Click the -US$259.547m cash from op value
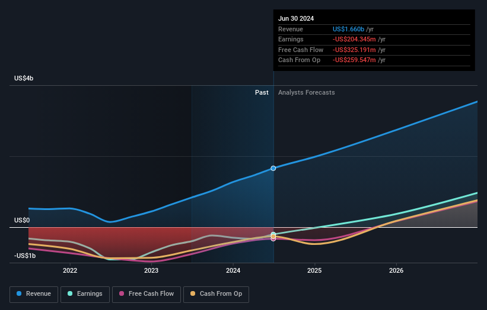 point(354,60)
